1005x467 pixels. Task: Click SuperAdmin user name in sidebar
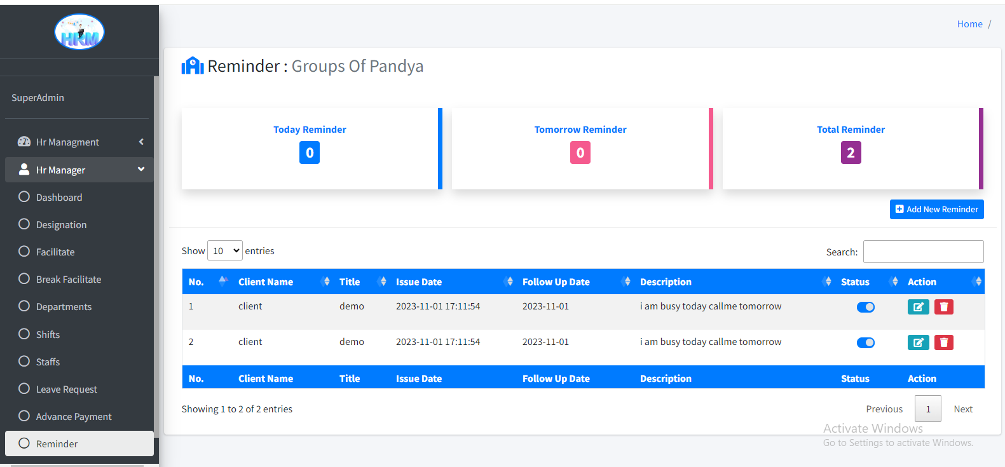(x=38, y=97)
